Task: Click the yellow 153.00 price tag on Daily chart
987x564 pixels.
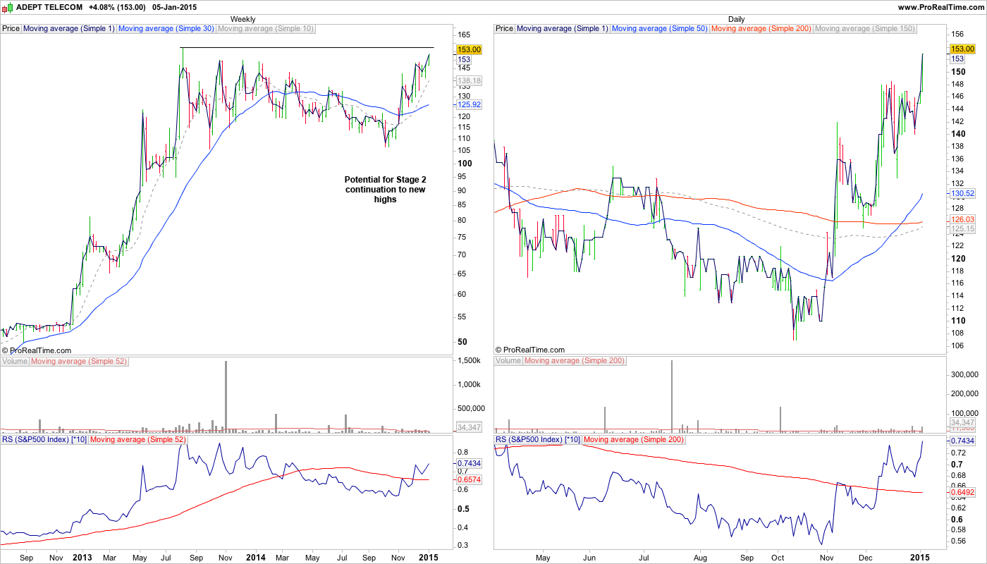Action: point(962,49)
